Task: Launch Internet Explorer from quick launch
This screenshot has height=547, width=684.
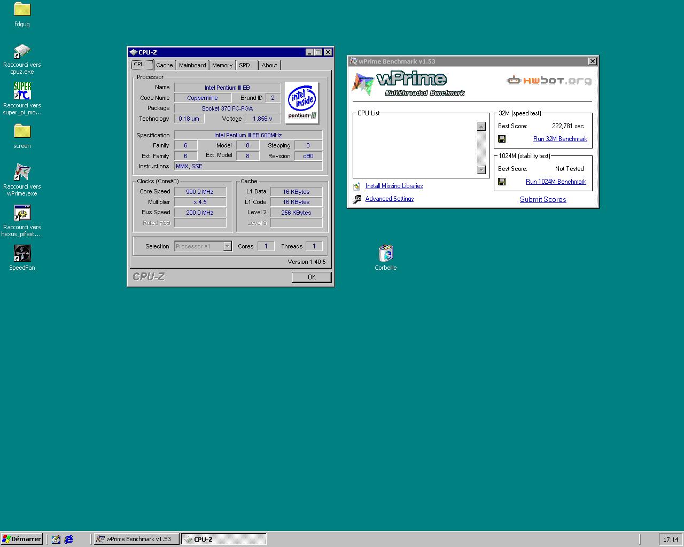Action: pos(69,540)
